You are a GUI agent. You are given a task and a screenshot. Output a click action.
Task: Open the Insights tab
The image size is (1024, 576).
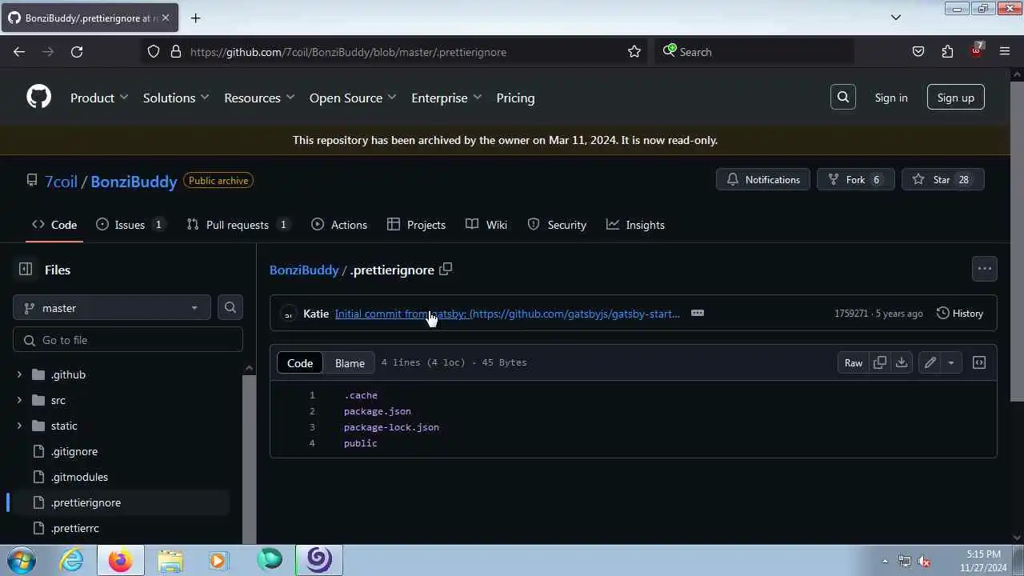pyautogui.click(x=635, y=225)
